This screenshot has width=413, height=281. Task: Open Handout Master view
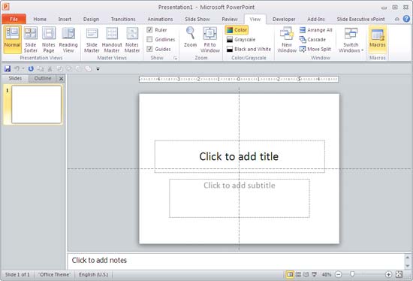click(112, 40)
